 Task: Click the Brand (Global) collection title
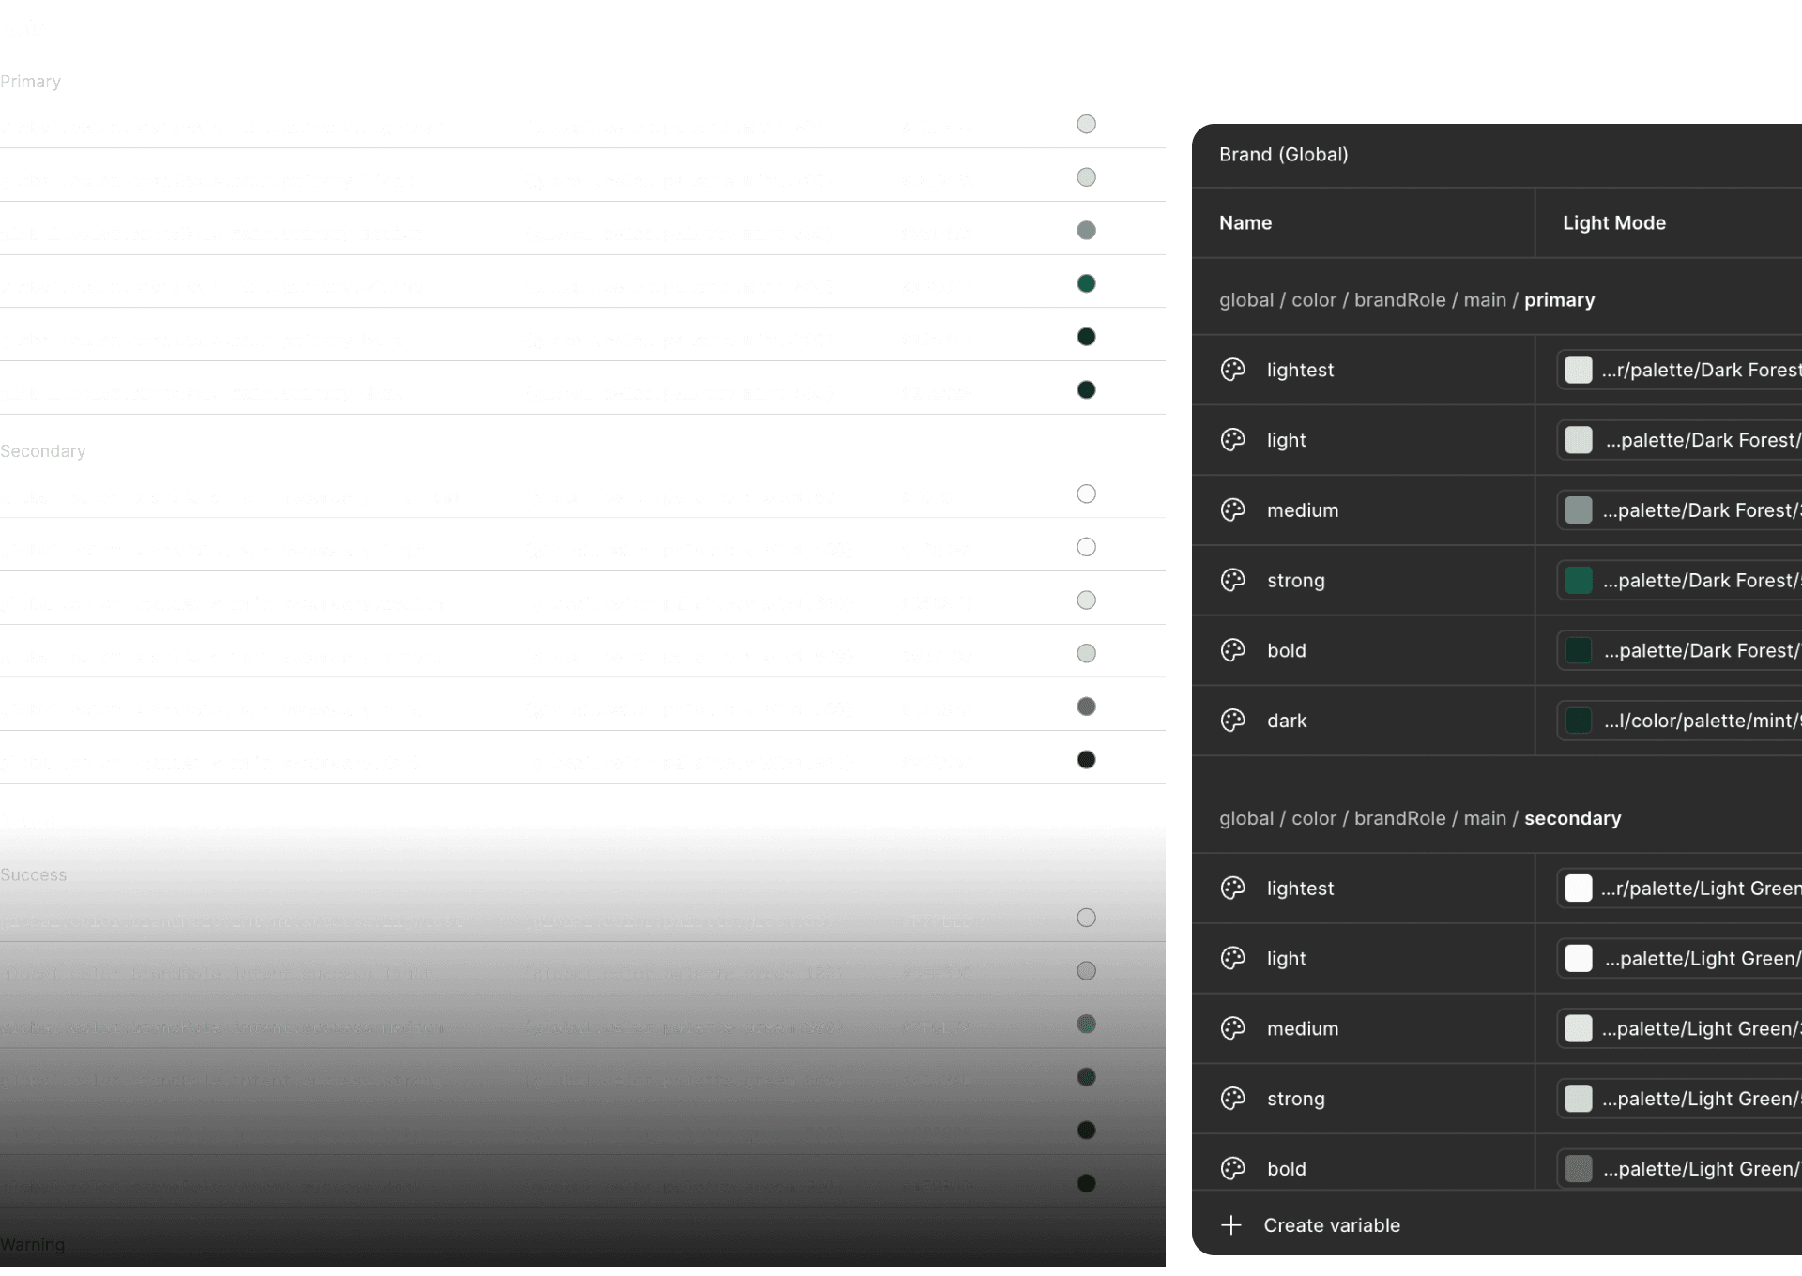1283,155
